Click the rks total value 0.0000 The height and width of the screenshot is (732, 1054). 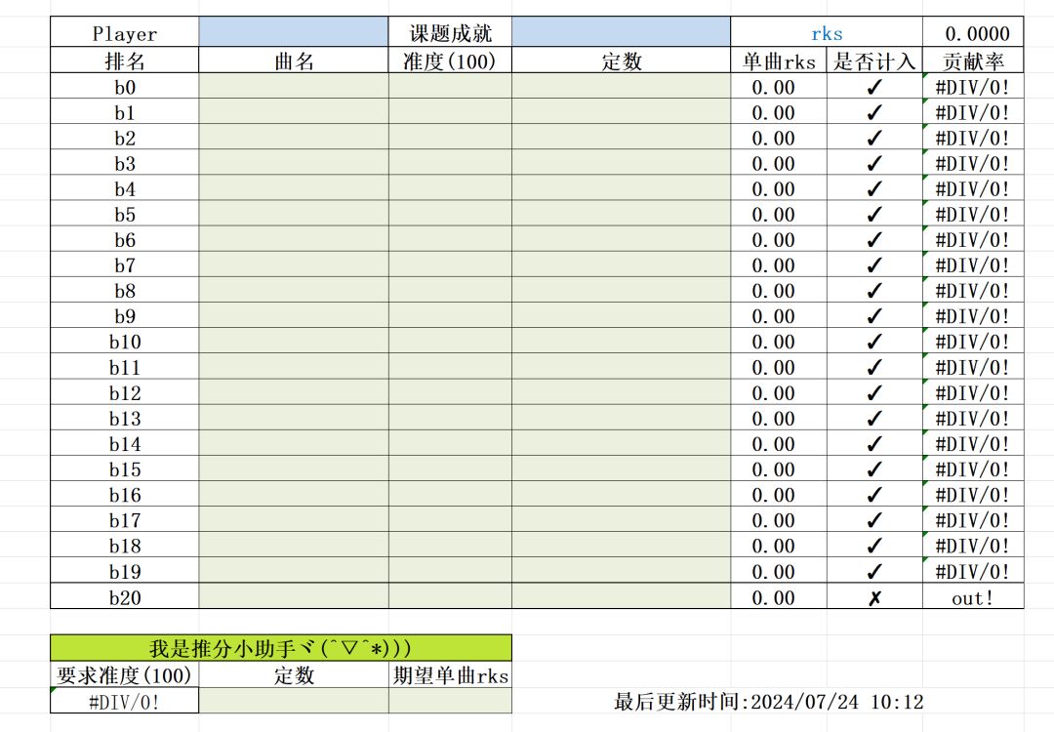point(977,33)
